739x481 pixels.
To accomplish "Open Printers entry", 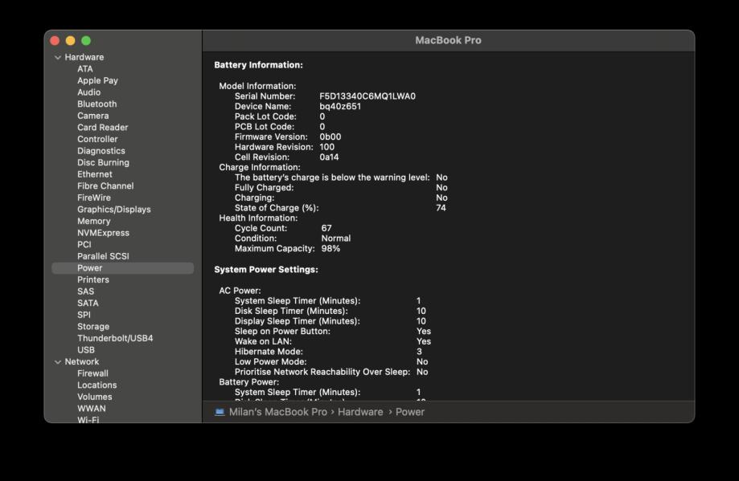I will coord(92,279).
